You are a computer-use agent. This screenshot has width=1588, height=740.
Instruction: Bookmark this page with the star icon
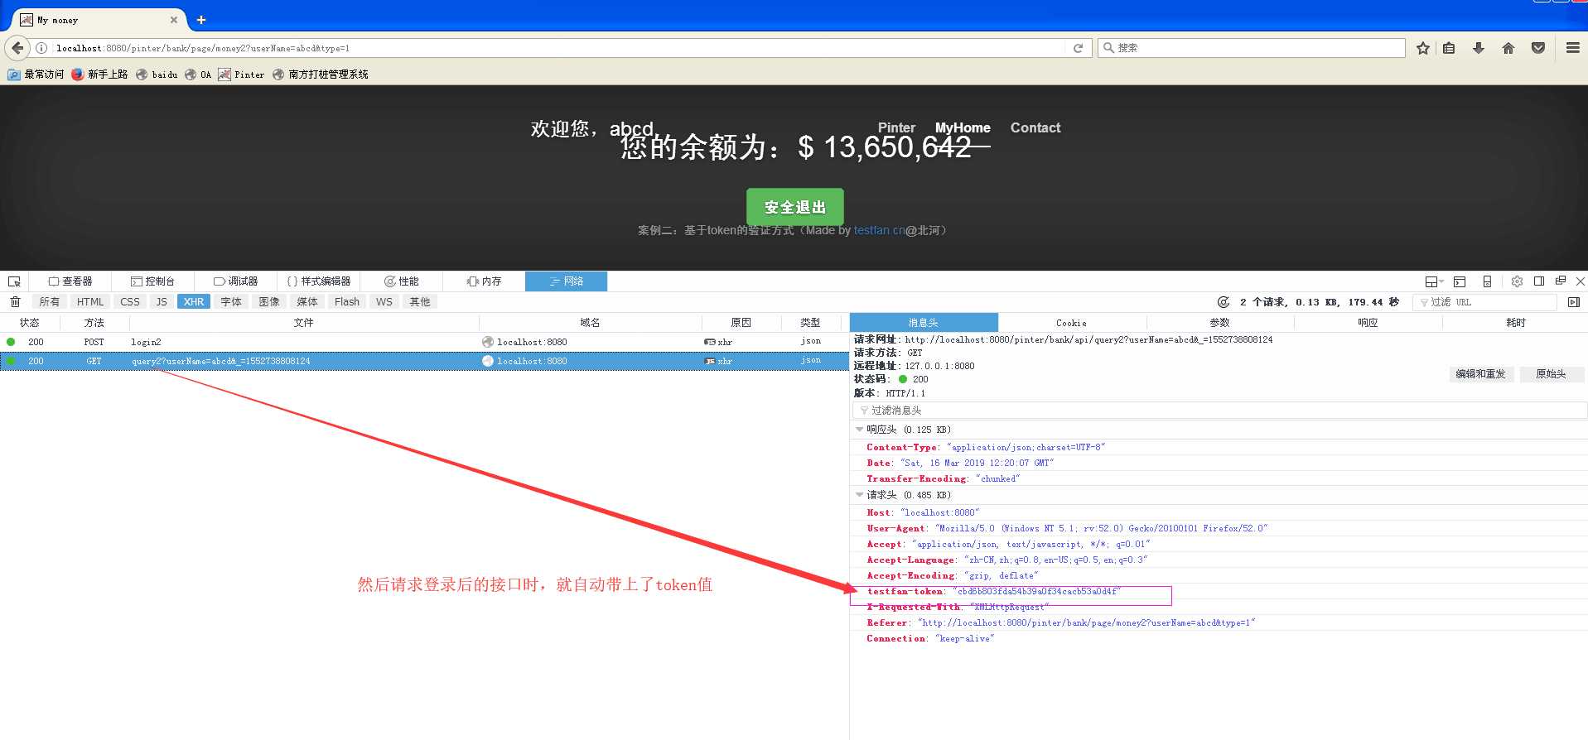[1423, 48]
